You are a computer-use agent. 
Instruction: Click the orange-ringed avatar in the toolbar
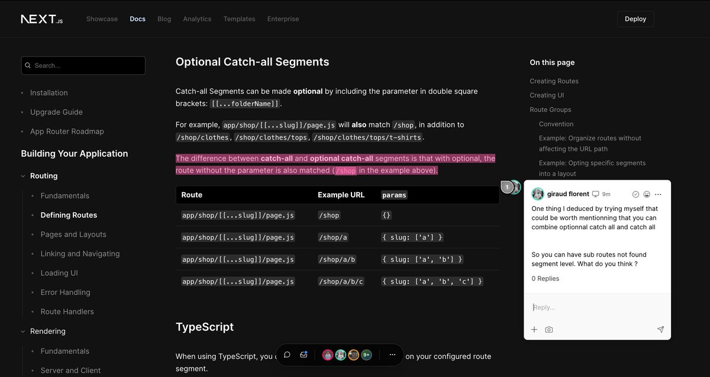[354, 355]
